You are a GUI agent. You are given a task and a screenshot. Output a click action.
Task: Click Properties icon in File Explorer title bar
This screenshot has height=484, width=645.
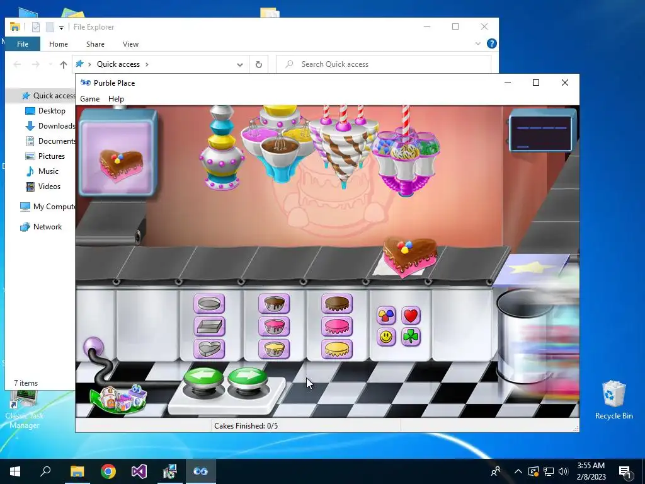click(x=36, y=27)
